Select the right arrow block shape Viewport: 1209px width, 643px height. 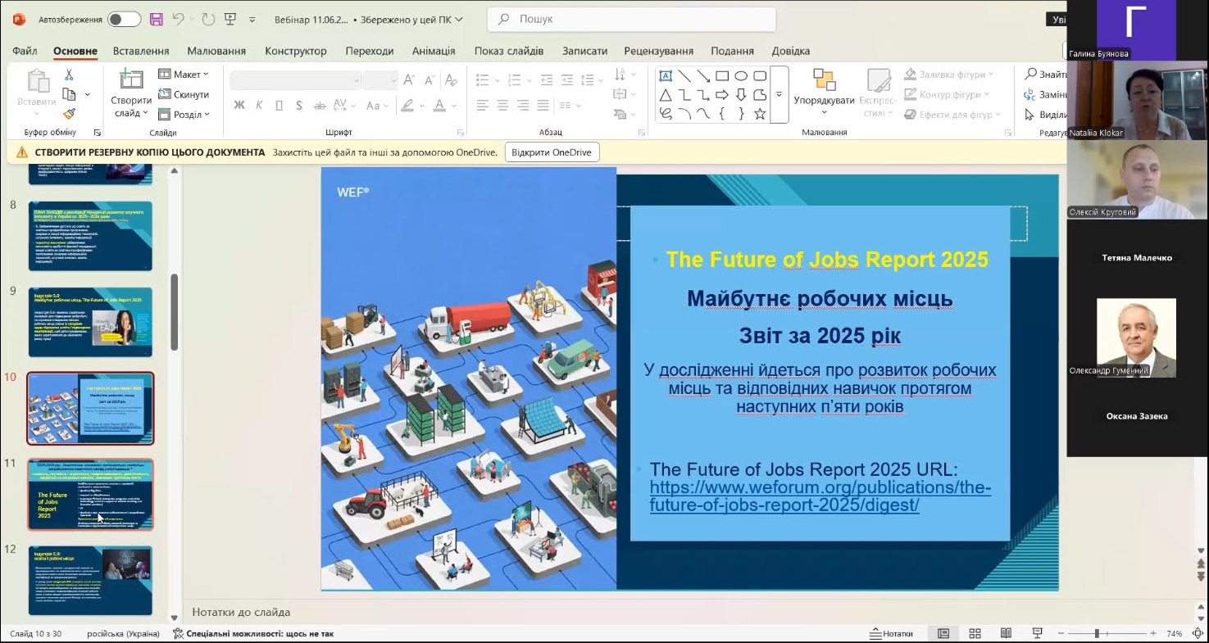pos(722,94)
